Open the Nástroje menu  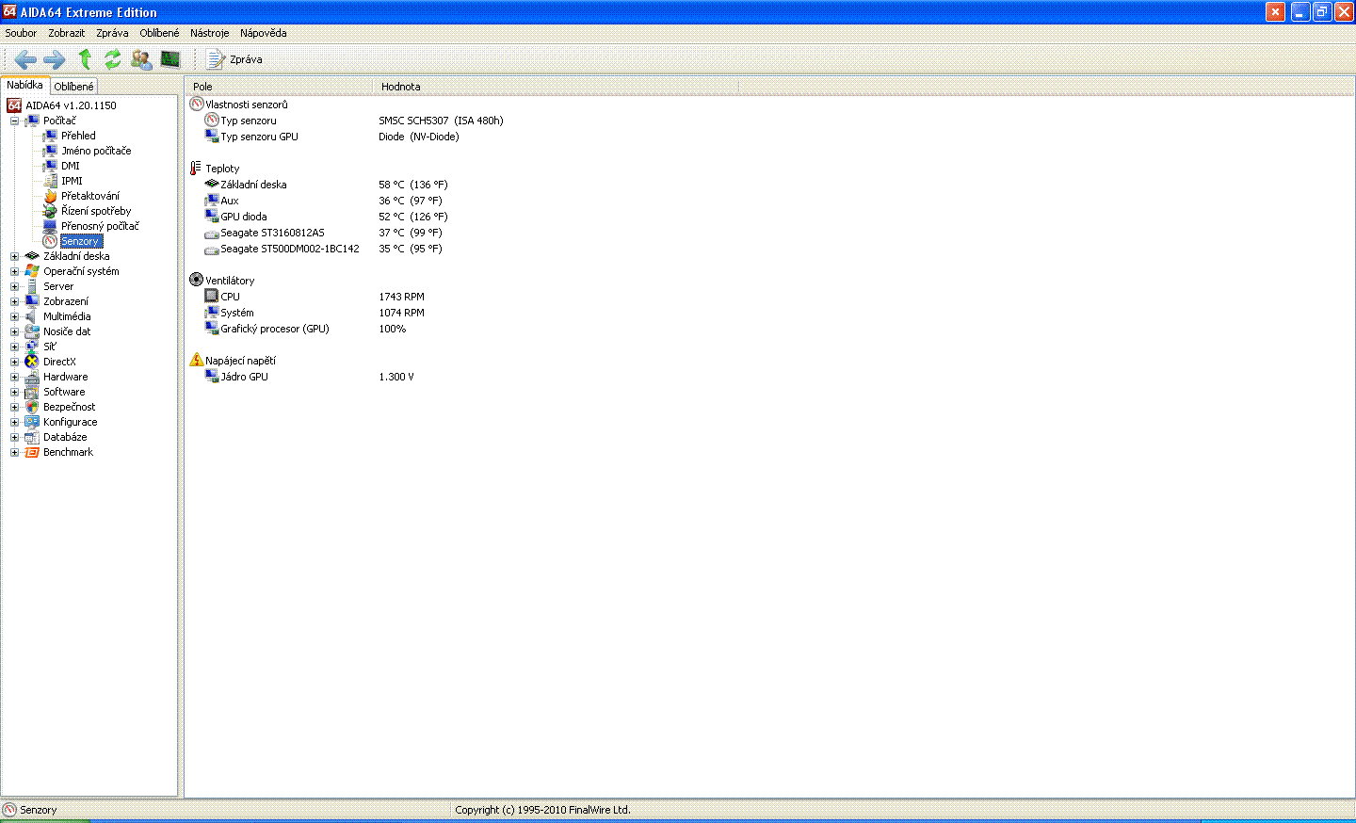coord(209,33)
